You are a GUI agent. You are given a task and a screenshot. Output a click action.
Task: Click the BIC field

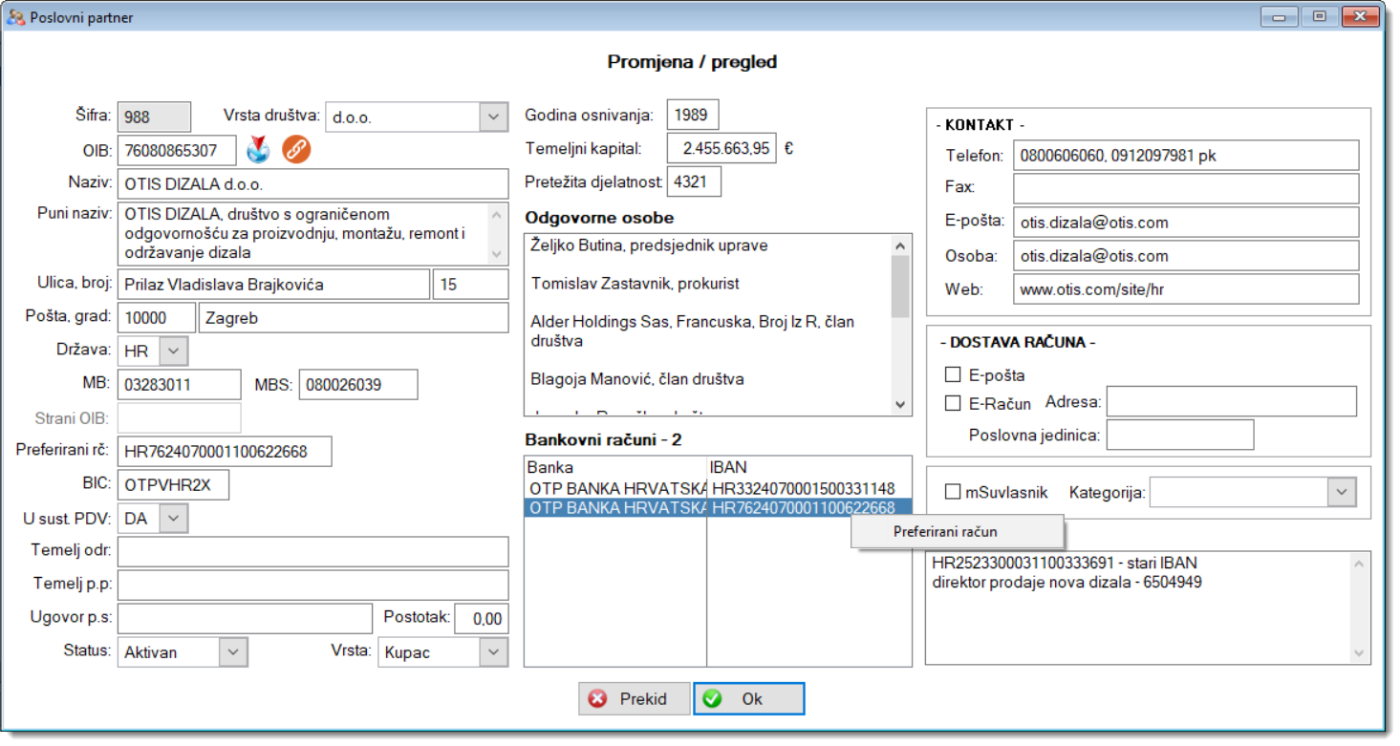pyautogui.click(x=173, y=484)
